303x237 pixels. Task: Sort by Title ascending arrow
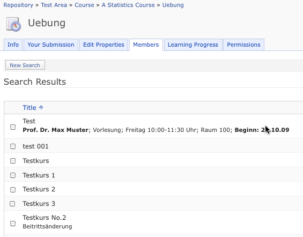point(41,107)
